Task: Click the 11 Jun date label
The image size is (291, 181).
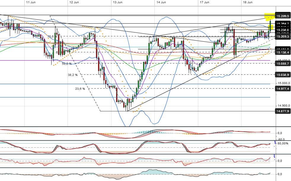Action: tap(31, 2)
